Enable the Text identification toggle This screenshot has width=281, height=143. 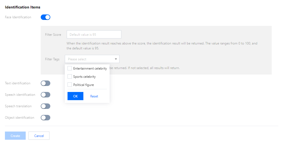pos(46,83)
